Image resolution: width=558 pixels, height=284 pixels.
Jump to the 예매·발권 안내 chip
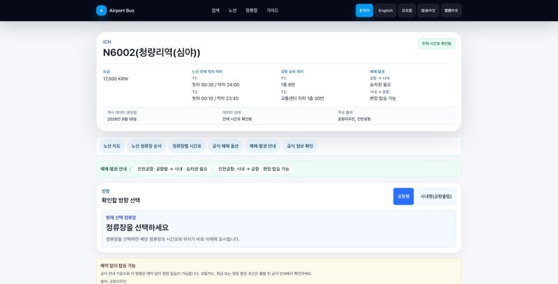(263, 147)
